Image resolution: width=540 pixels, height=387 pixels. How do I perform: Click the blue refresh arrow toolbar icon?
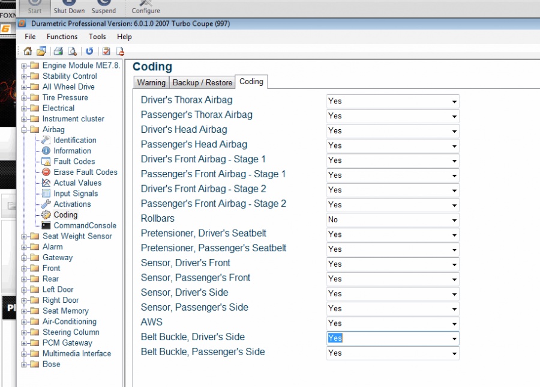pyautogui.click(x=89, y=51)
